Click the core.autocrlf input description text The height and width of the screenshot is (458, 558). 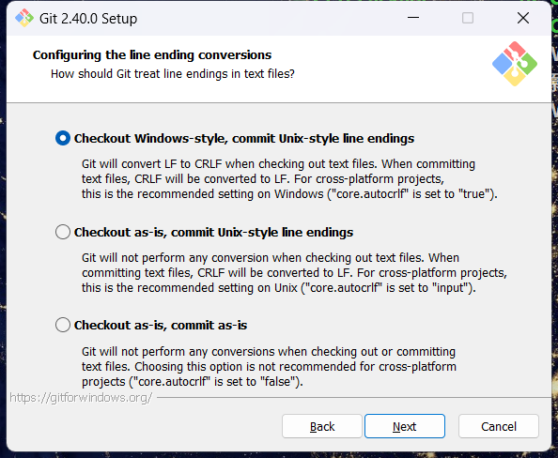point(294,273)
